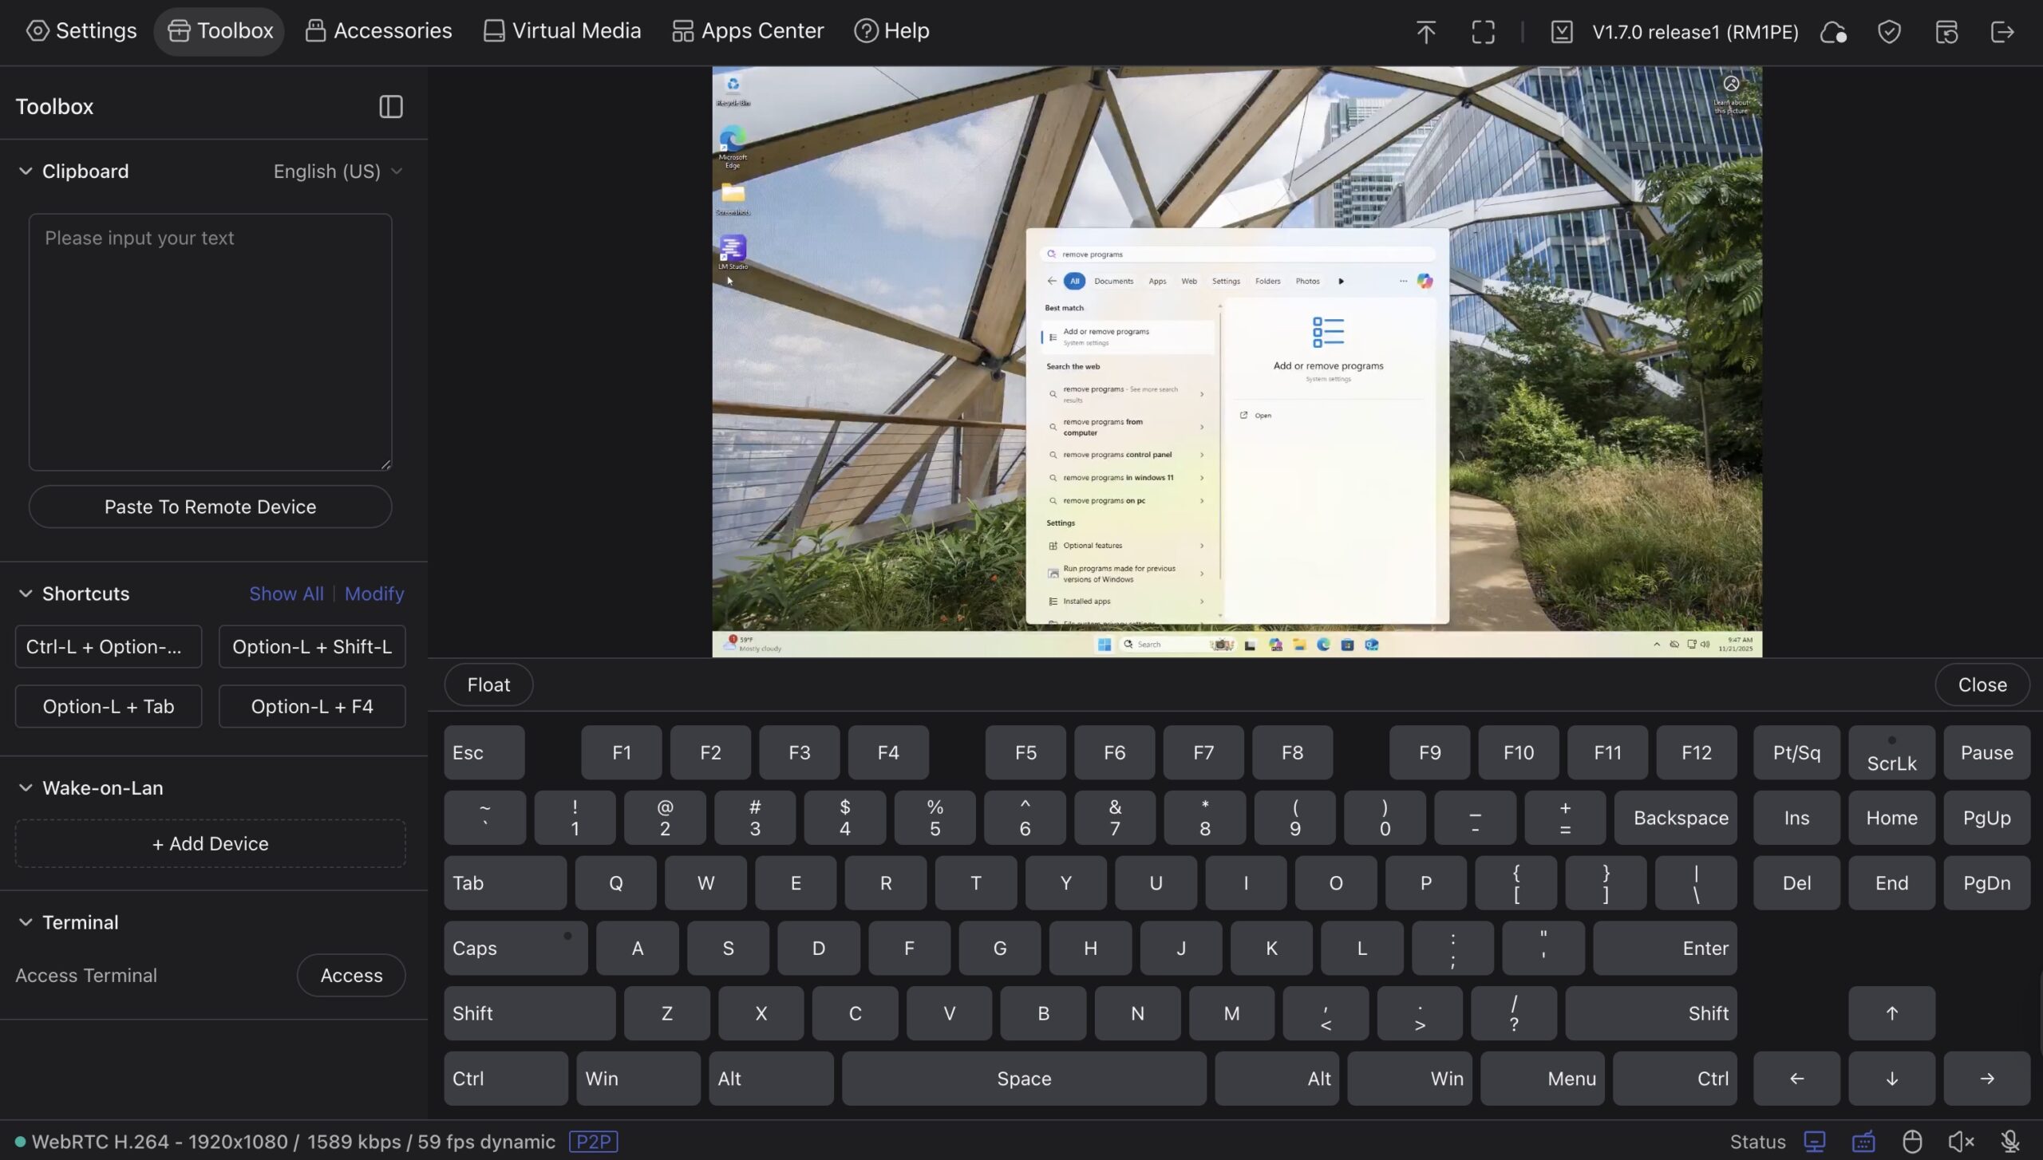Click the cloud status icon
2043x1160 pixels.
tap(1833, 32)
